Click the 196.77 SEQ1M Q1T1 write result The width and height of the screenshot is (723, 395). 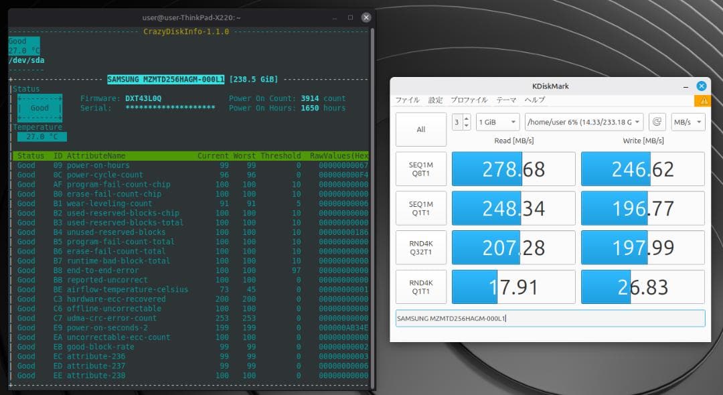643,208
